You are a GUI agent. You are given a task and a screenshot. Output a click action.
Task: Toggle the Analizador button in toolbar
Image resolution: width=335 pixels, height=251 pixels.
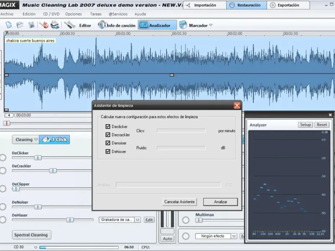[155, 25]
